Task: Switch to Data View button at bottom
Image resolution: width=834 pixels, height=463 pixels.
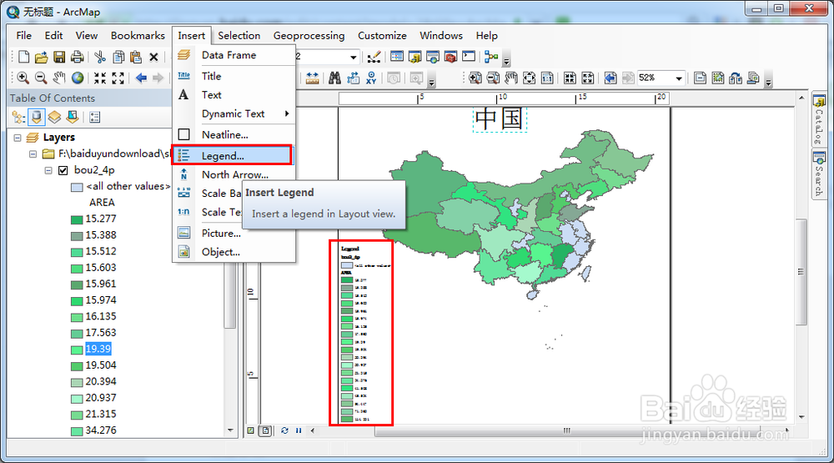Action: pos(250,430)
